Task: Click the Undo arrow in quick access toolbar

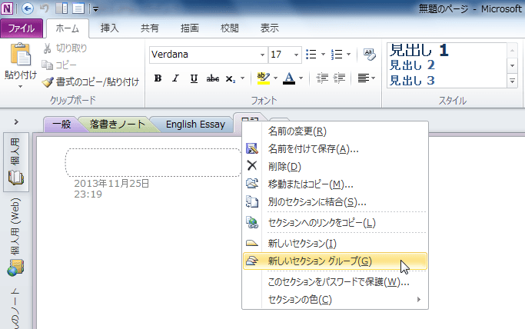Action: [x=44, y=8]
